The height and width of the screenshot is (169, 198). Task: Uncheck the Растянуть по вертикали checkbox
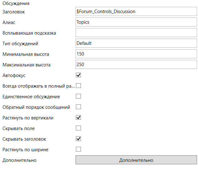point(78,118)
